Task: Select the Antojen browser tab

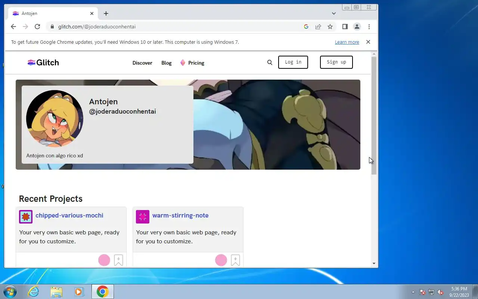Action: pyautogui.click(x=53, y=13)
